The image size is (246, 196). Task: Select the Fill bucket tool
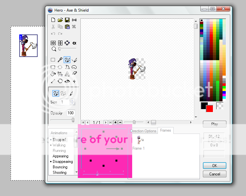(x=53, y=74)
